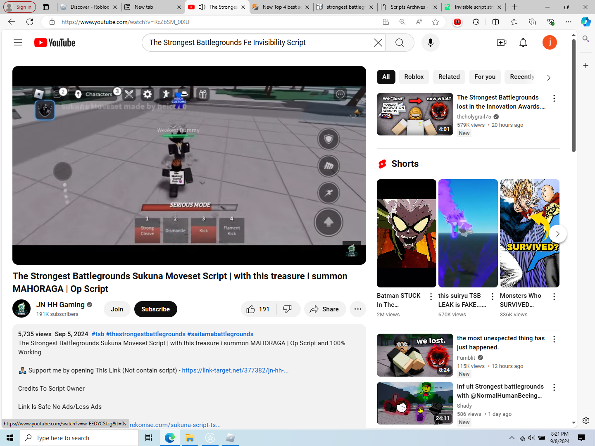Image resolution: width=595 pixels, height=446 pixels.
Task: Join the JN HH Gaming channel membership
Action: click(x=117, y=309)
